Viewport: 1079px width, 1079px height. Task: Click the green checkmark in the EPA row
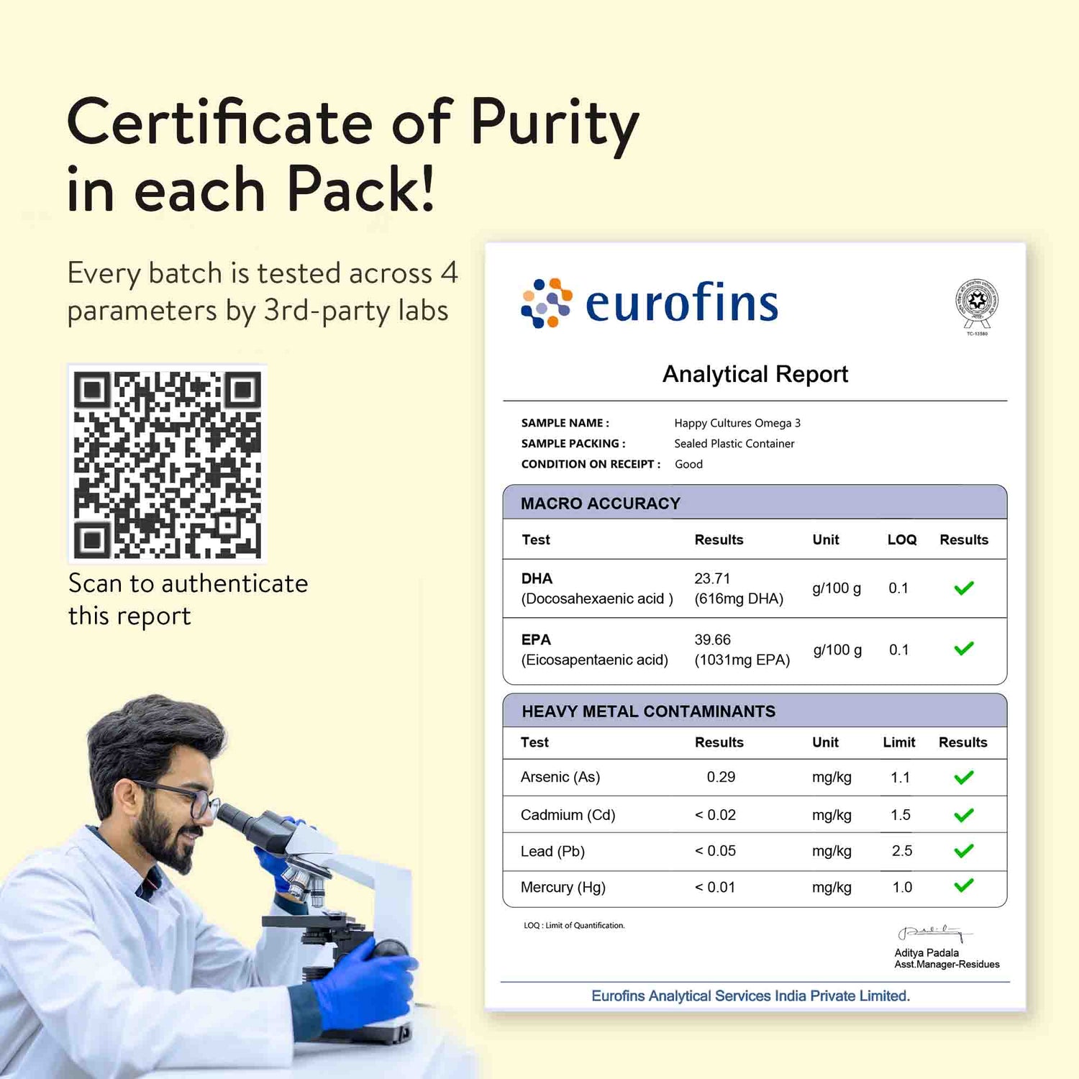pyautogui.click(x=963, y=649)
